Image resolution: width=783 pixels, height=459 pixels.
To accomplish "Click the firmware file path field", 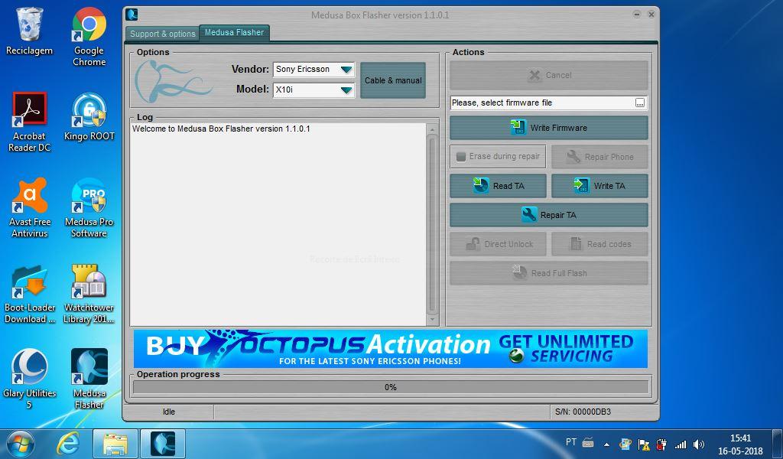I will pos(542,103).
